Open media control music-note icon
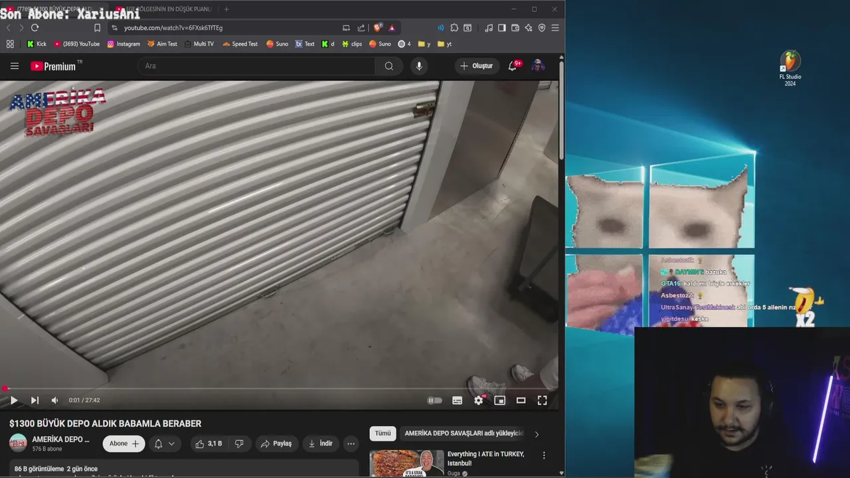 tap(489, 28)
